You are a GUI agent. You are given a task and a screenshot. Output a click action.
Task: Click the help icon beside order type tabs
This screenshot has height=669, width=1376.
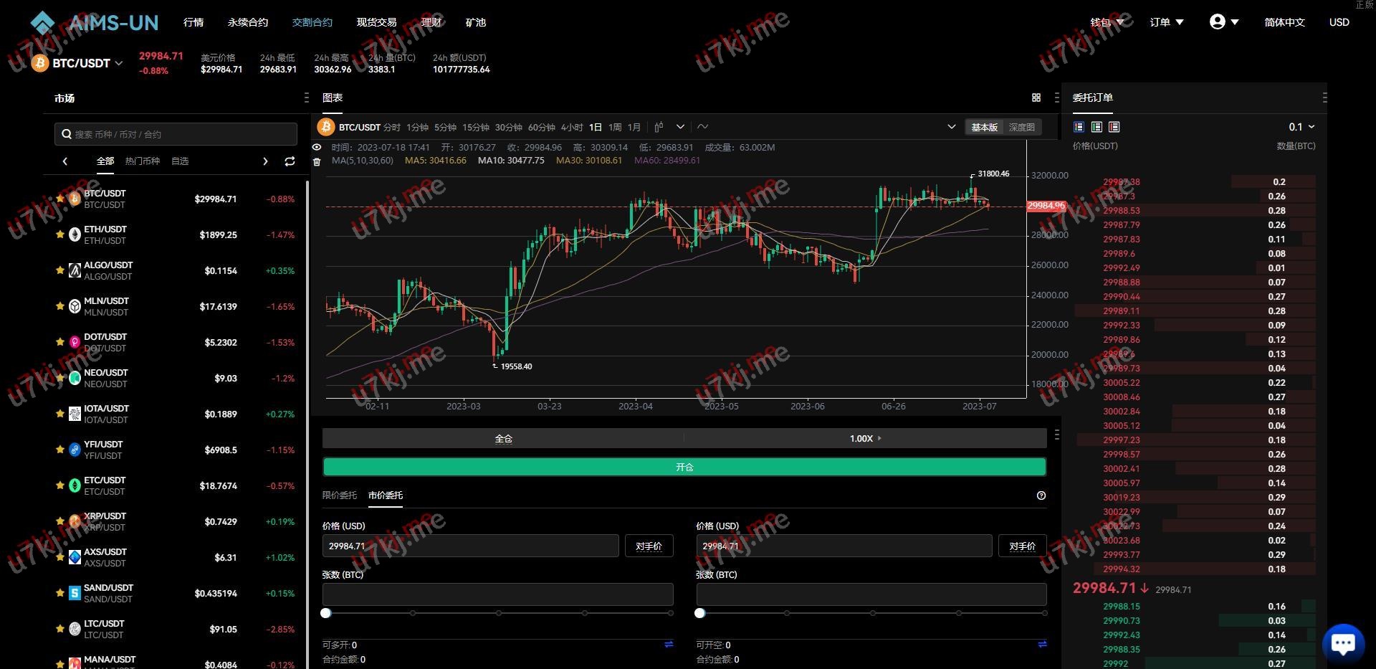[1041, 495]
